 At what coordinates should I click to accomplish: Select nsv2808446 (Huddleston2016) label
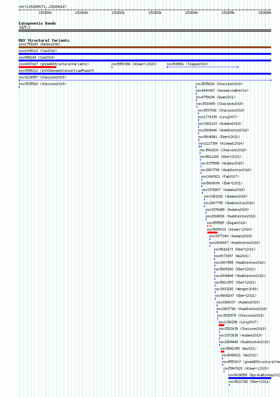[223, 130]
